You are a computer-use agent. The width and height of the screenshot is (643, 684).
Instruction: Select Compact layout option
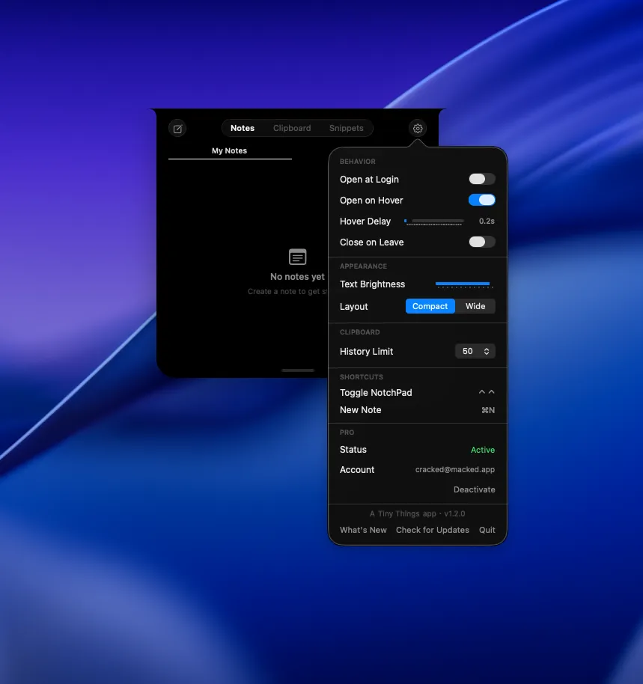tap(430, 306)
